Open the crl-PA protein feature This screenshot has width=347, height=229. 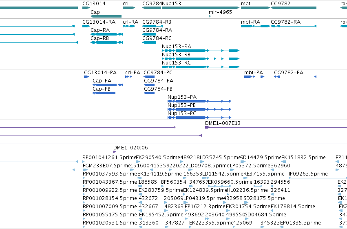click(x=128, y=77)
